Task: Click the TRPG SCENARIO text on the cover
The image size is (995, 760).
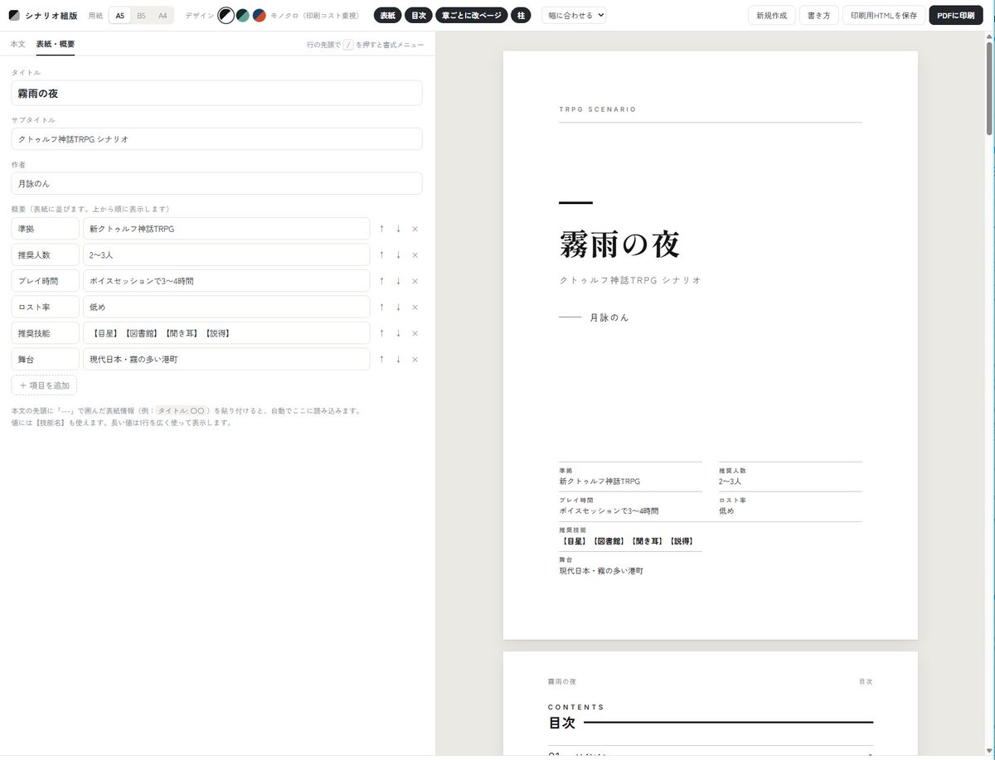Action: pos(598,109)
